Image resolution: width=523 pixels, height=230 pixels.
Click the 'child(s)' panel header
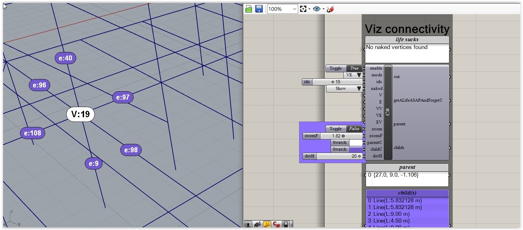(407, 193)
